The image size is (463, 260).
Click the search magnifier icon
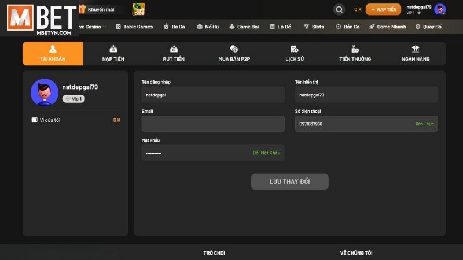[339, 9]
